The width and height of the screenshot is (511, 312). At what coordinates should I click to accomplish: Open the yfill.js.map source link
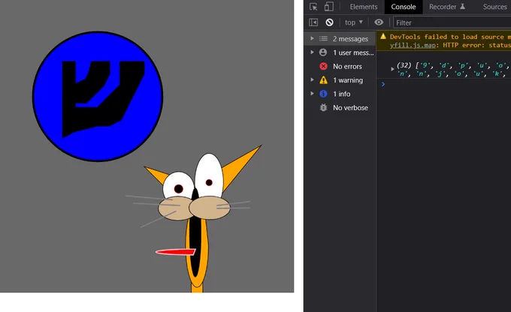coord(413,45)
